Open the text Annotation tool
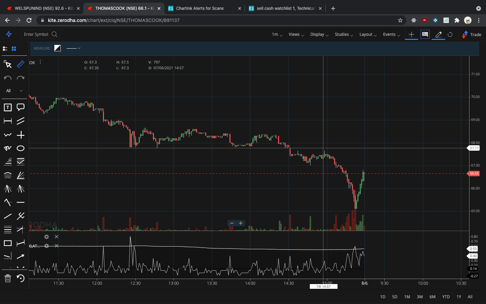This screenshot has height=304, width=486. click(x=7, y=107)
